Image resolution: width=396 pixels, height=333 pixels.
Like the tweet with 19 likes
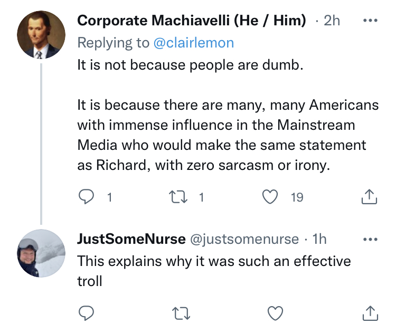coord(270,197)
